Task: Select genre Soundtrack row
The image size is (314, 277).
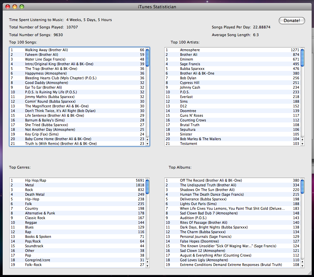Action: point(78,246)
